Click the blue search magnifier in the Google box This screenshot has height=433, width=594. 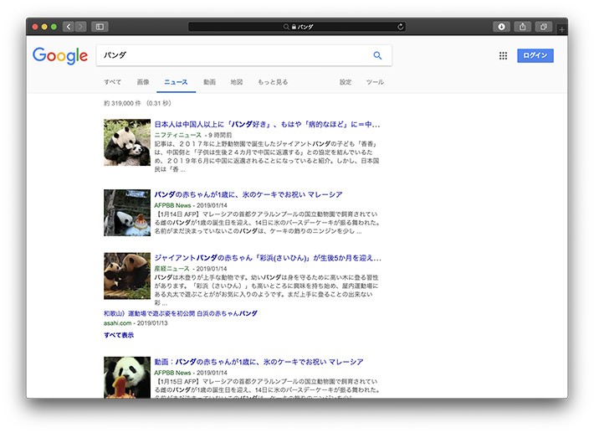pos(377,55)
